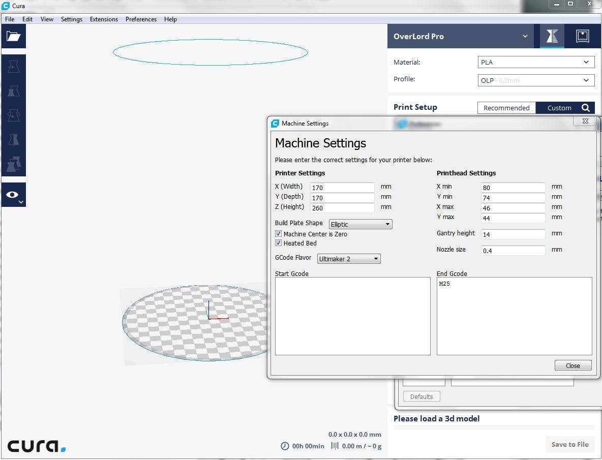Open the Settings menu
Screen dimensions: 602x460
(71, 19)
